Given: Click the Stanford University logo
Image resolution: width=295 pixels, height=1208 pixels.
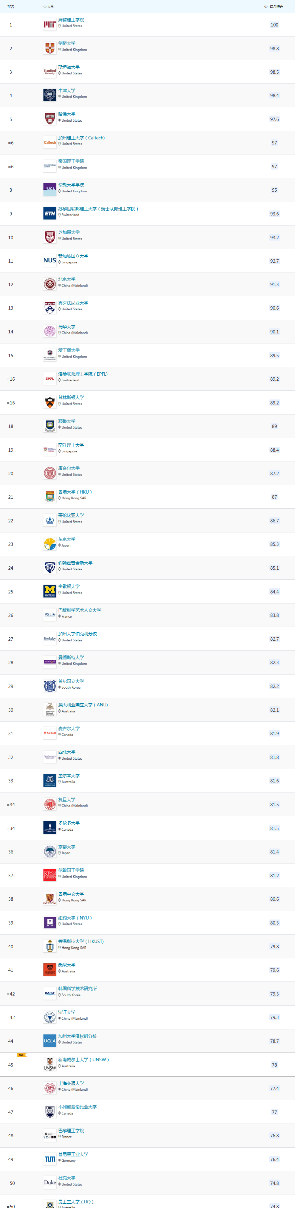Looking at the screenshot, I should coord(49,72).
